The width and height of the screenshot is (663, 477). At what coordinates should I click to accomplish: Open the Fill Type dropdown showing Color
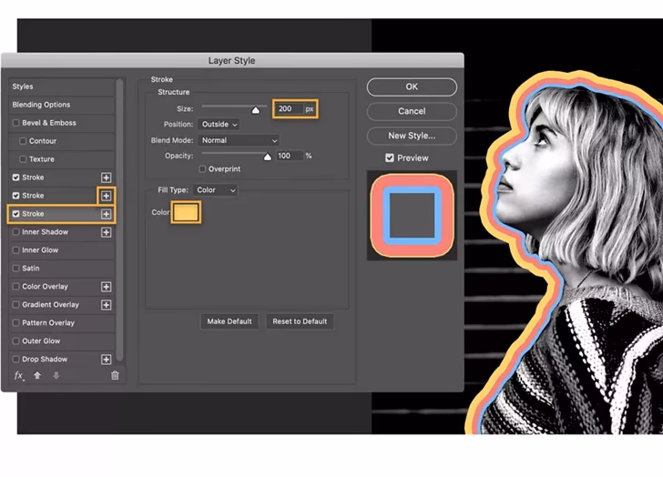point(216,190)
